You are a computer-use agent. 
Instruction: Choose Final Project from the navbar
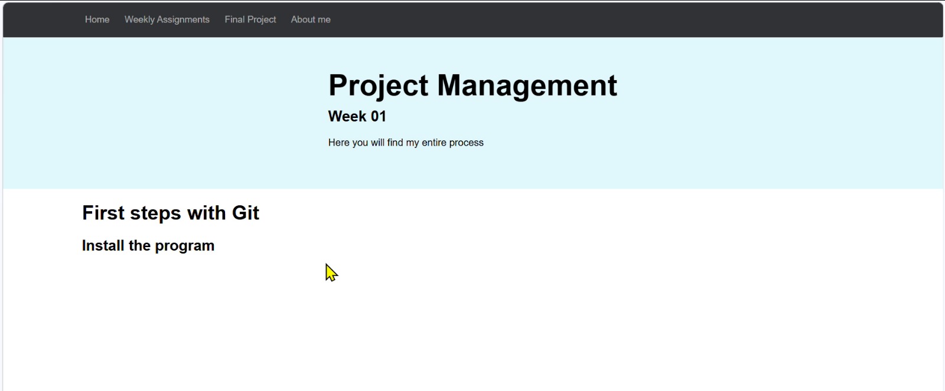pyautogui.click(x=250, y=19)
